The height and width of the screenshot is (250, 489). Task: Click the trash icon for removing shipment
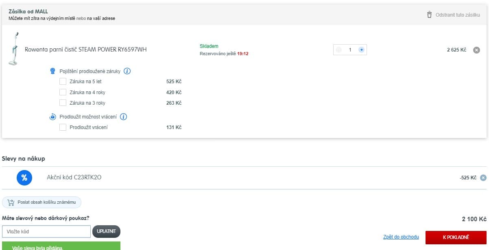tap(429, 15)
